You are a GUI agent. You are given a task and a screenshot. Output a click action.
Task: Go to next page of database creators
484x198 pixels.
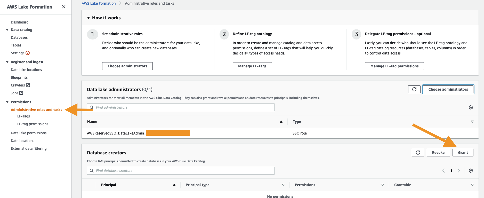click(x=459, y=171)
